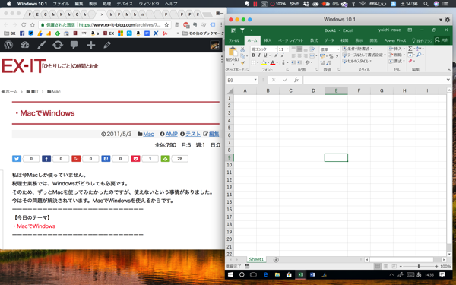
Task: Click the wrap text icon in alignment group
Action: [x=312, y=49]
